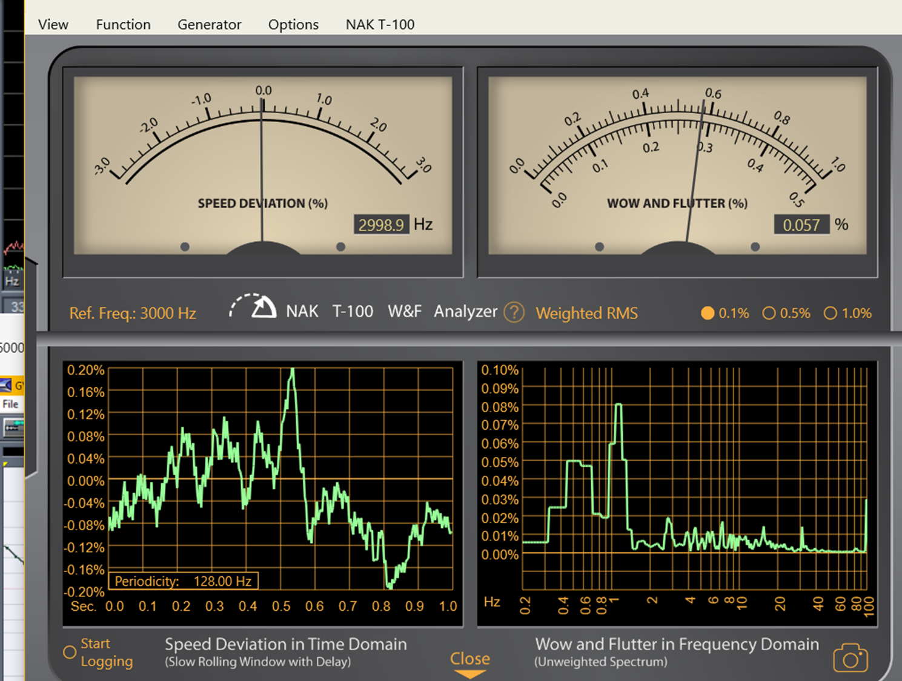Click the Periodicity 128.00 Hz box
Screen dimensions: 902x681
coord(183,581)
